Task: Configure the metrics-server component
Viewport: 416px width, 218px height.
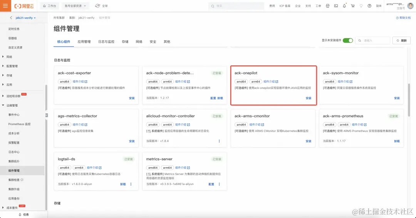Action: click(x=211, y=184)
